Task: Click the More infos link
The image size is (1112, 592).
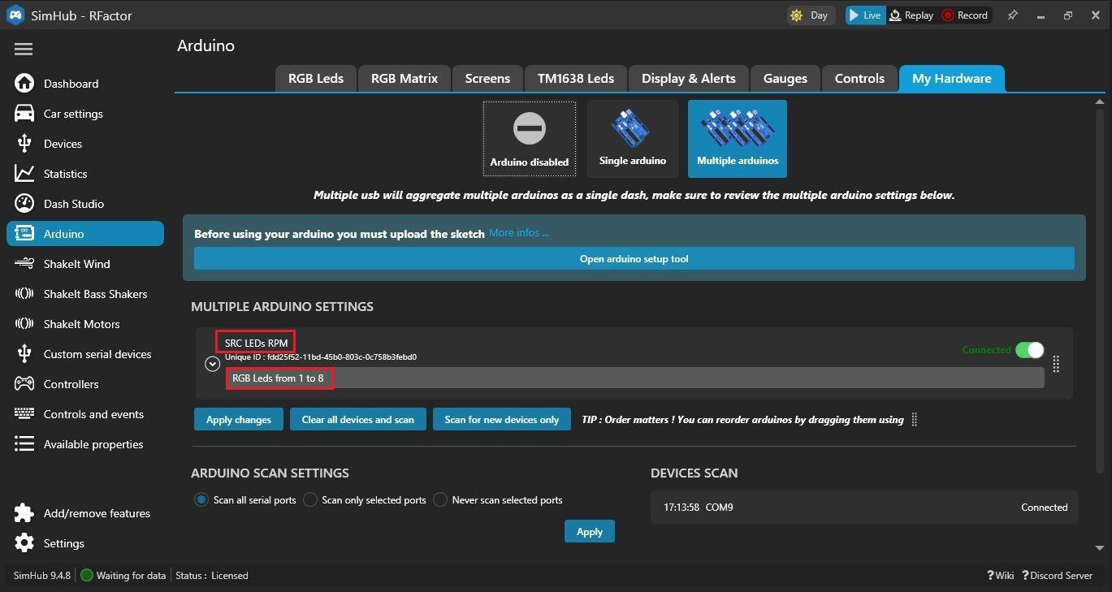Action: coord(519,233)
